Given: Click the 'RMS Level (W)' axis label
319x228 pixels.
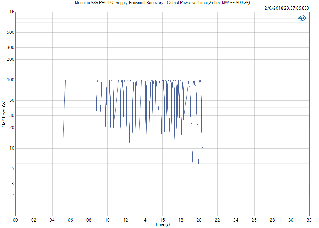Looking at the screenshot, I should (4, 114).
